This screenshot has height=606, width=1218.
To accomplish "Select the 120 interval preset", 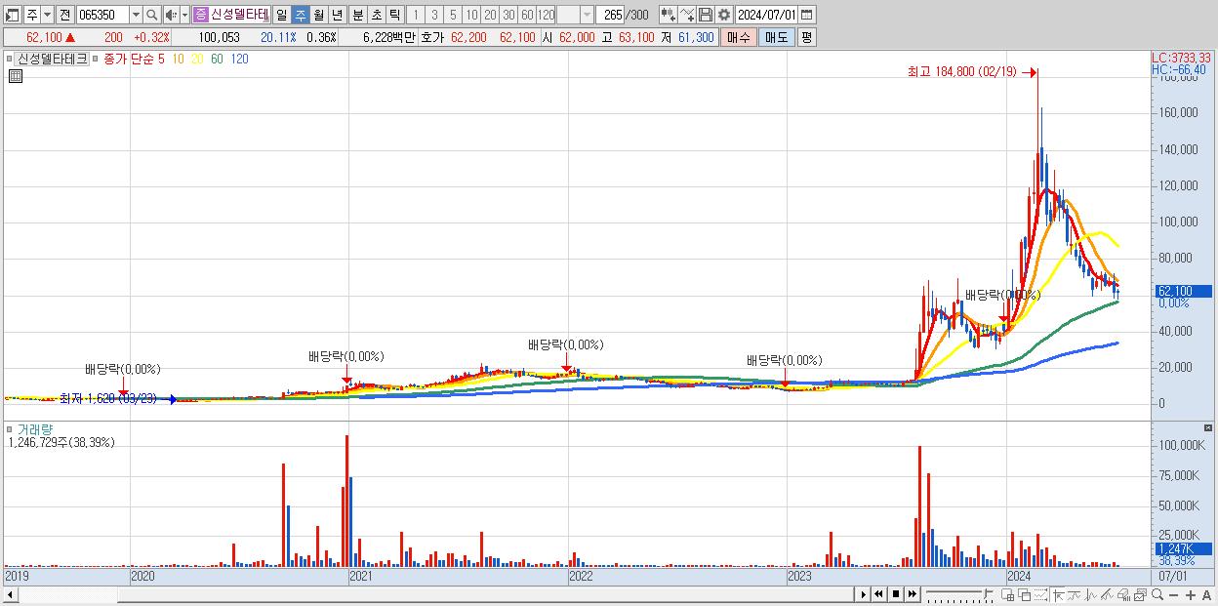I will [546, 15].
